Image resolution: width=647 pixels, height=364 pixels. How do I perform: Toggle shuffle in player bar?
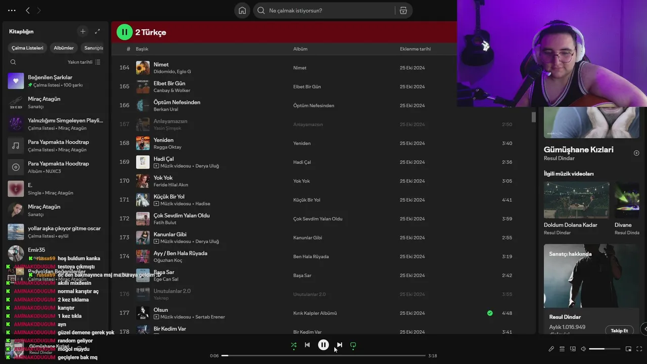294,345
